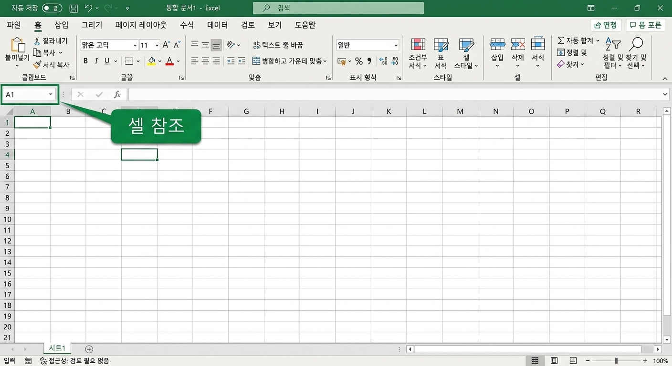Align text right
The image size is (672, 366).
(216, 61)
